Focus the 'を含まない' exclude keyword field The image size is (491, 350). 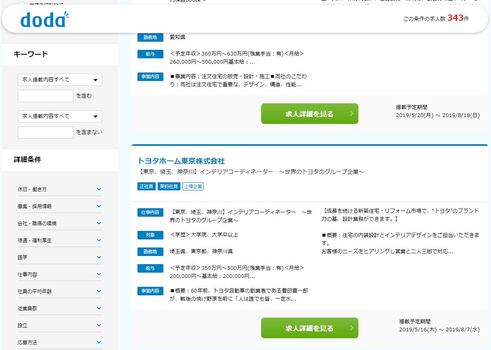click(45, 132)
